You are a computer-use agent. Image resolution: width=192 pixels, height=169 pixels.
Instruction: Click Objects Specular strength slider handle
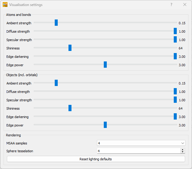pos(175,100)
